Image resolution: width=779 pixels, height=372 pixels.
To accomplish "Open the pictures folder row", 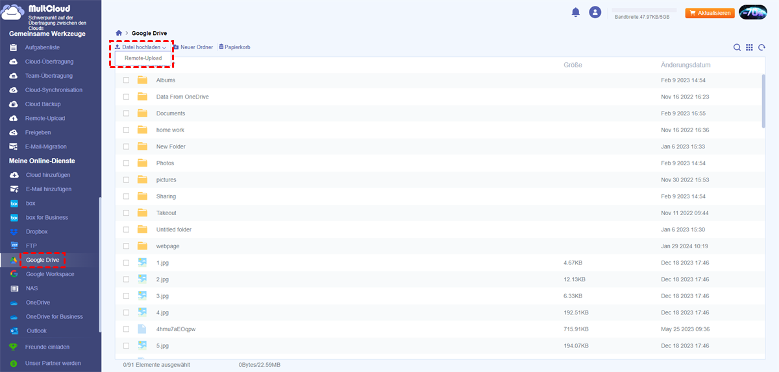I will point(440,180).
